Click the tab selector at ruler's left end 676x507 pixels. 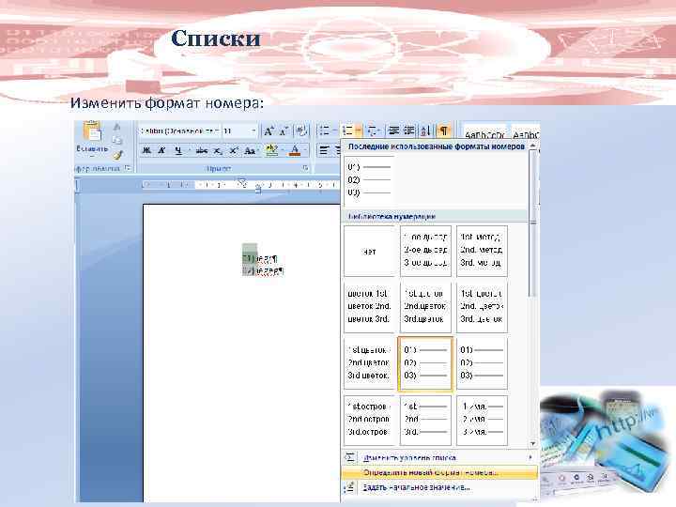click(78, 185)
